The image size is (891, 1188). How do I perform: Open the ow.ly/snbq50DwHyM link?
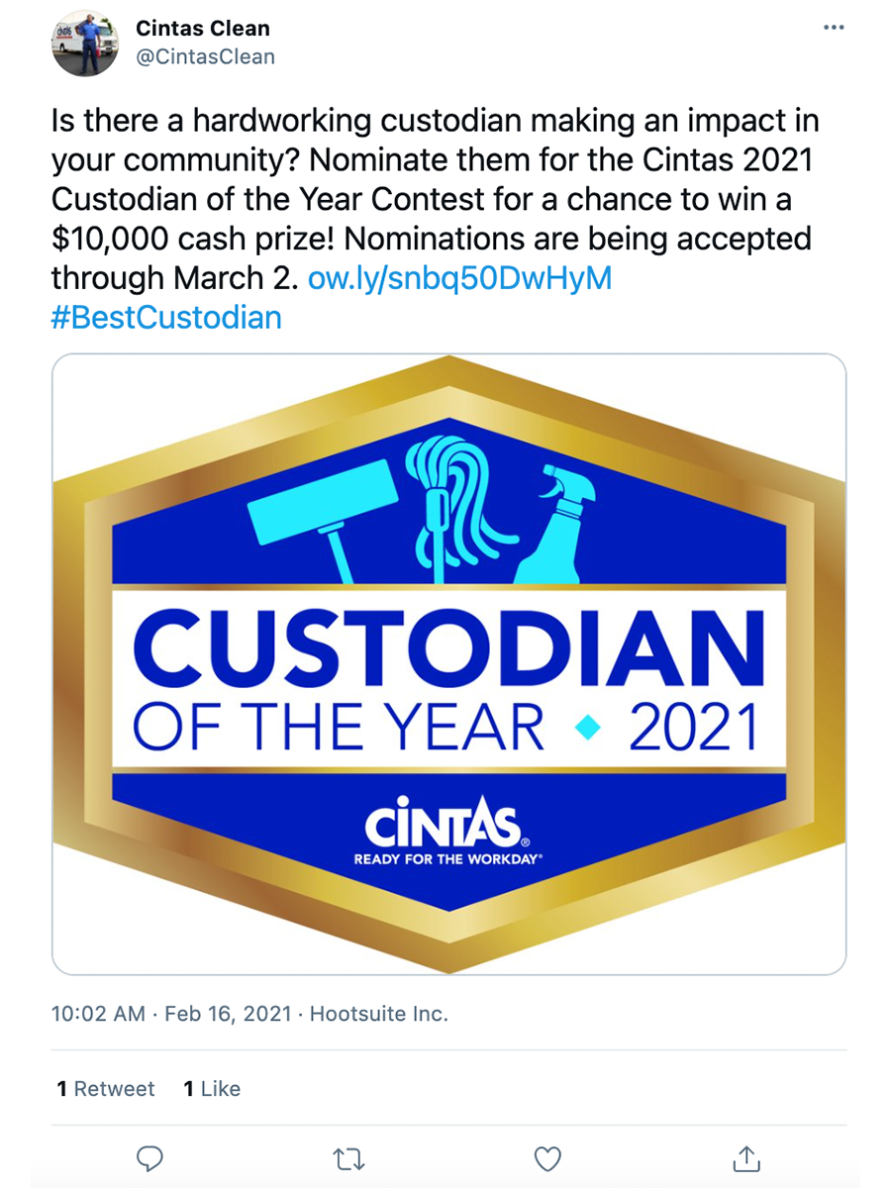(x=460, y=278)
